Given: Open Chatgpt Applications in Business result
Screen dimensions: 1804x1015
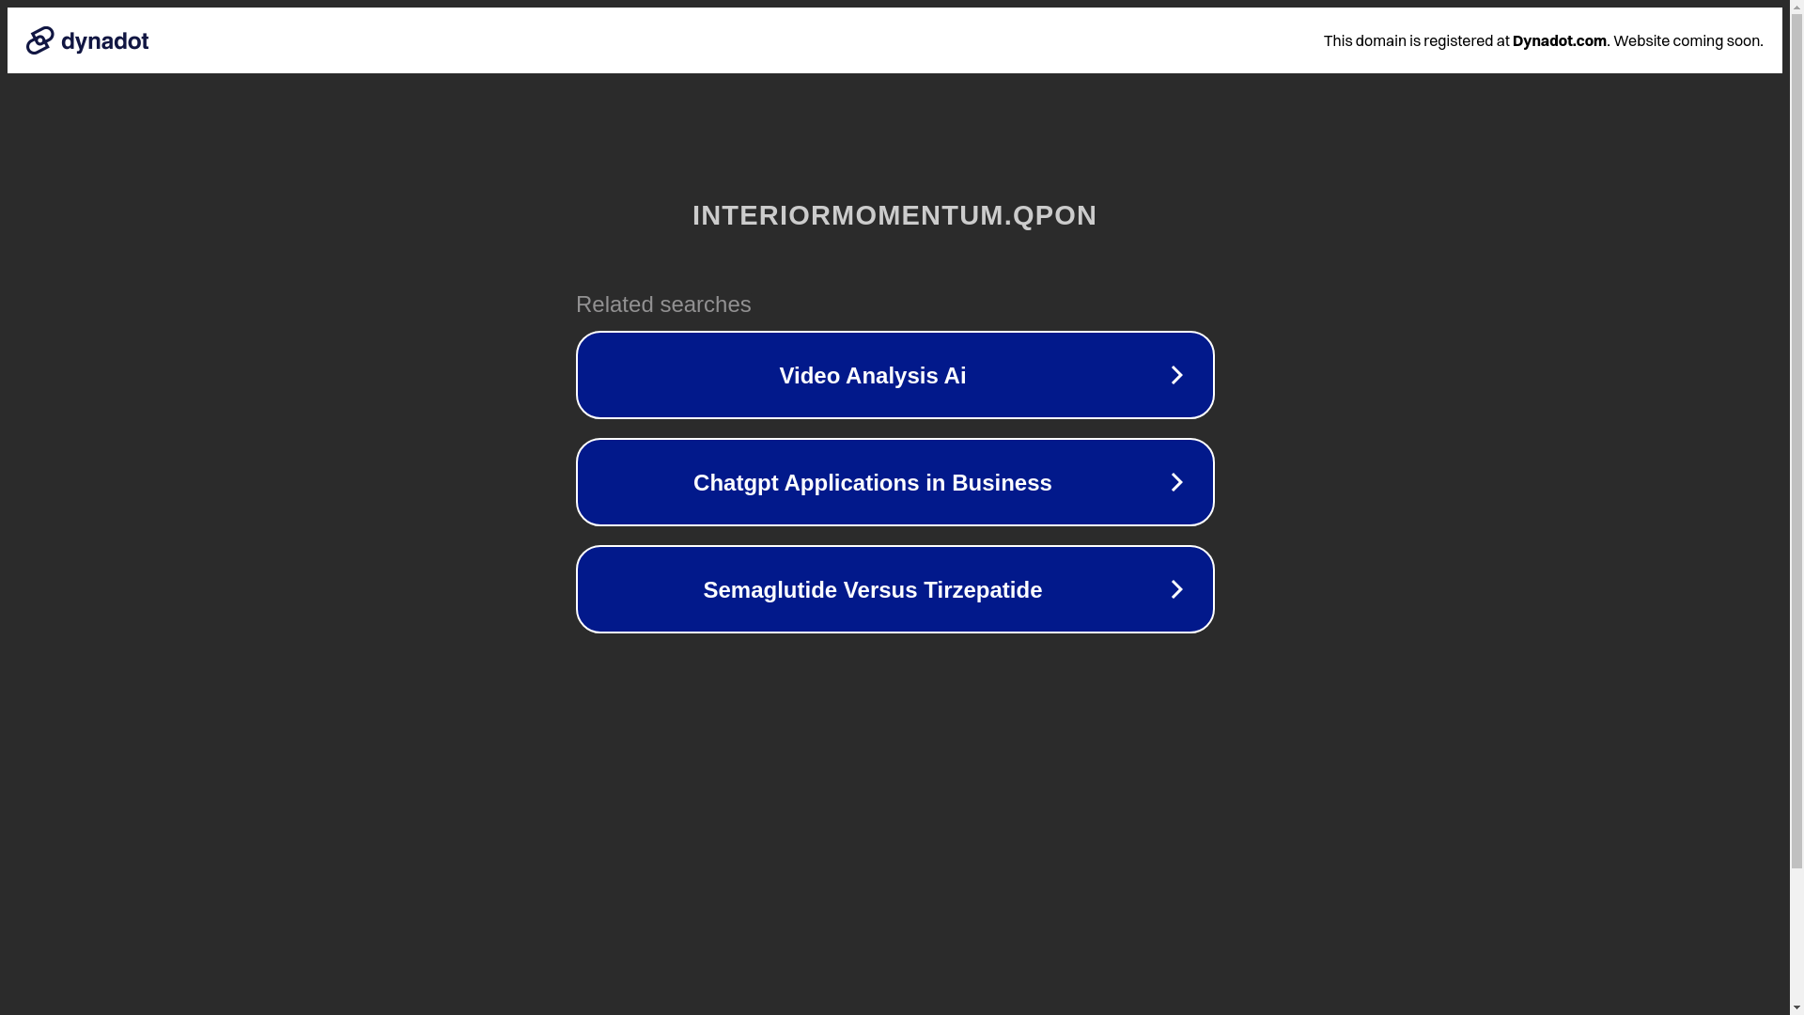Looking at the screenshot, I should (894, 482).
